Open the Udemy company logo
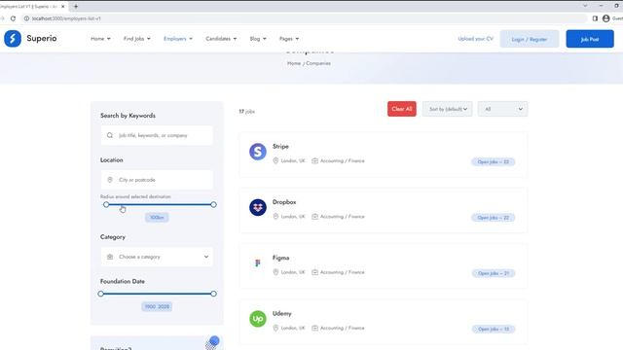 pyautogui.click(x=258, y=319)
